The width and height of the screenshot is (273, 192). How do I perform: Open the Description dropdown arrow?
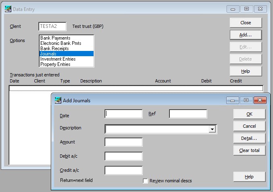[212, 129]
